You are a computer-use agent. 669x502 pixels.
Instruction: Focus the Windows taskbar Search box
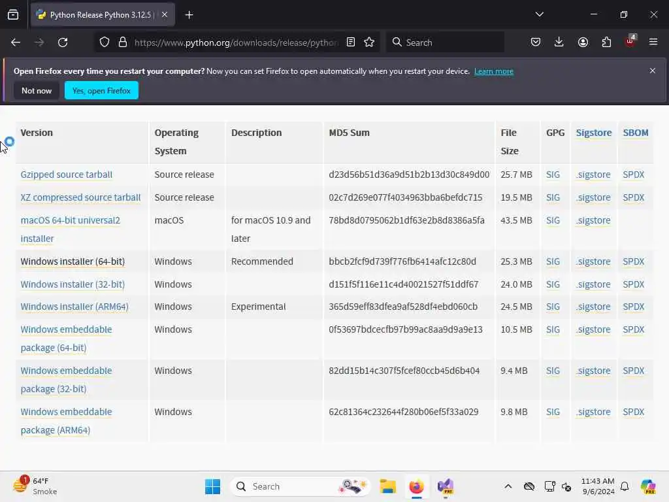301,486
